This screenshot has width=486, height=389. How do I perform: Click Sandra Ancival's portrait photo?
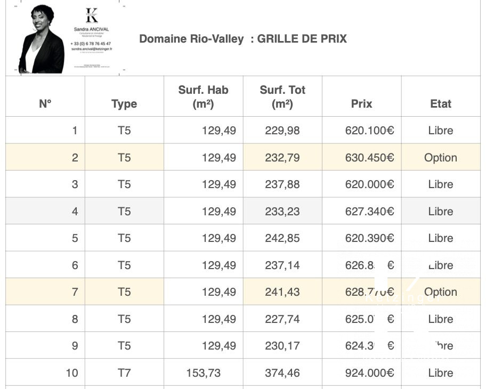coord(41,39)
